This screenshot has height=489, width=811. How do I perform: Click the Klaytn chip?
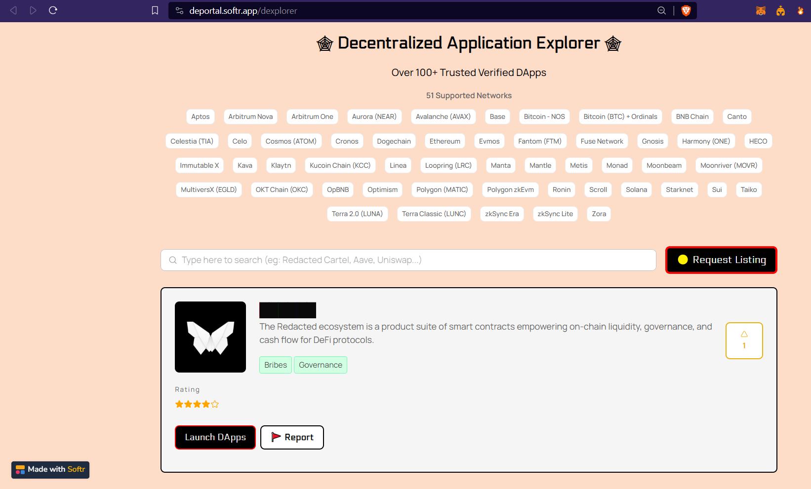coord(281,165)
